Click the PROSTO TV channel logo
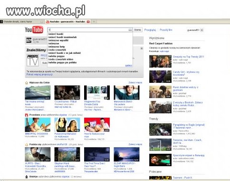230x181 pixels. (33, 60)
